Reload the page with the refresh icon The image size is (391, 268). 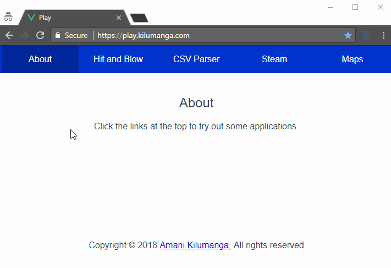point(40,35)
